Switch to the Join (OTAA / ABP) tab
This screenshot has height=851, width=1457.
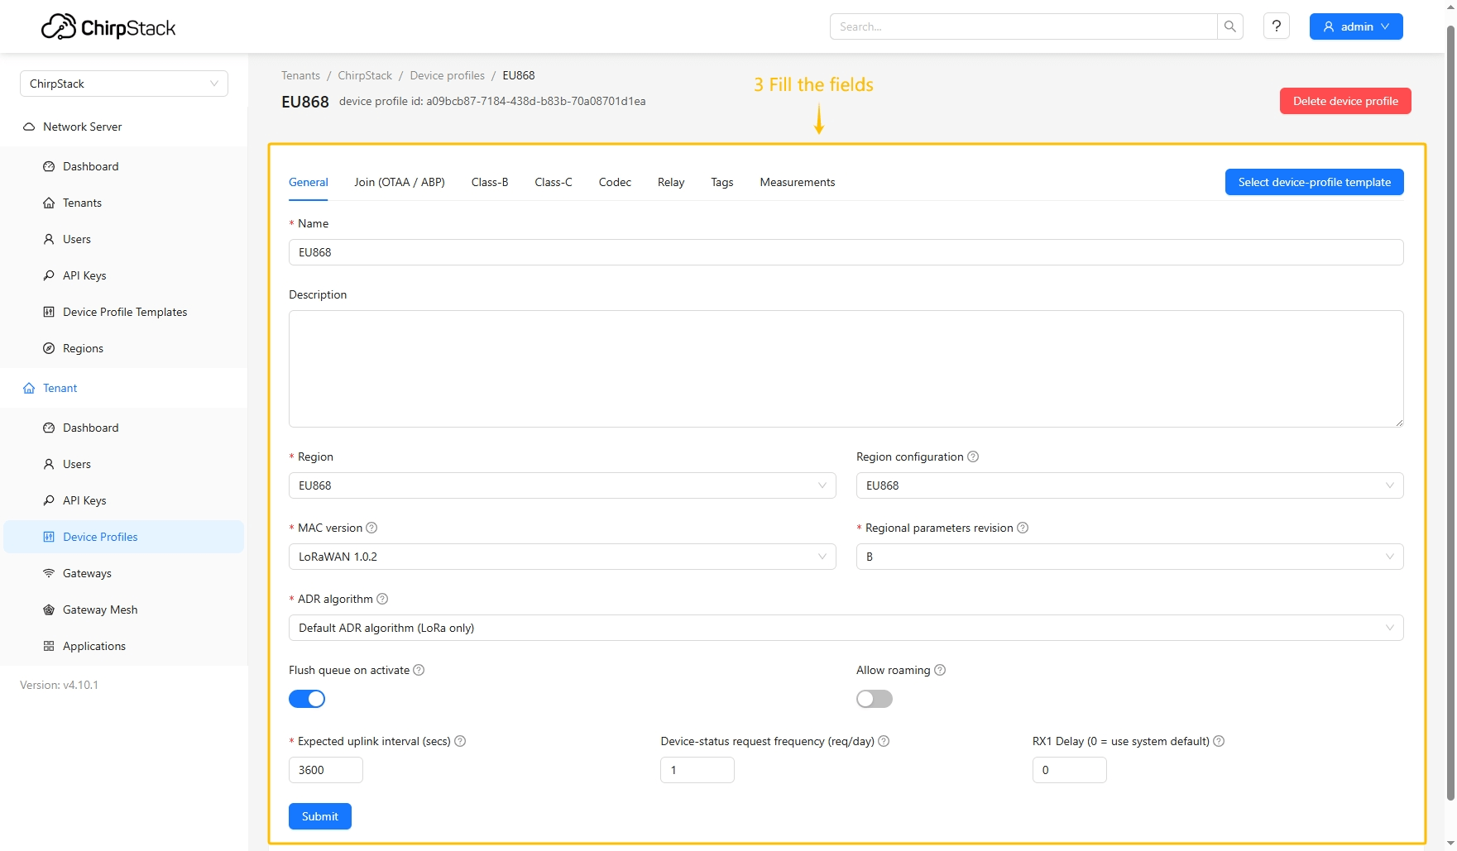click(x=400, y=182)
